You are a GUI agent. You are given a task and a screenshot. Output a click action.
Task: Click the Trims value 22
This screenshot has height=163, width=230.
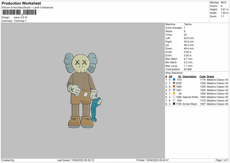point(185,35)
